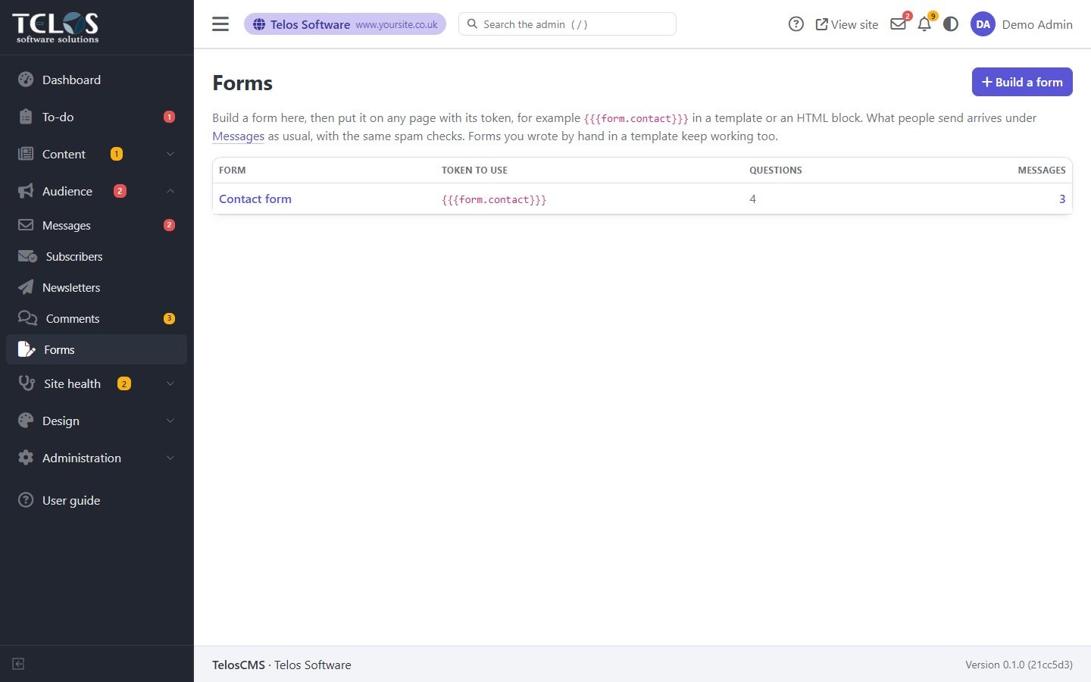Follow the Messages link in the description
This screenshot has height=682, width=1091.
tap(238, 136)
